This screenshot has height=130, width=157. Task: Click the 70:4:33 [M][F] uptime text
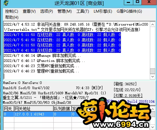point(89,88)
